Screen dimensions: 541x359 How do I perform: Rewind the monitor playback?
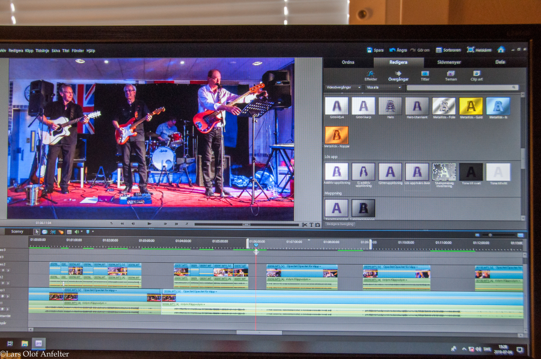[x=122, y=223]
